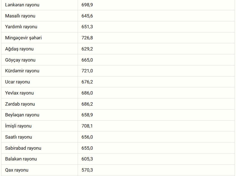Click the value 698,9 in first row
236x176 pixels.
pyautogui.click(x=87, y=5)
